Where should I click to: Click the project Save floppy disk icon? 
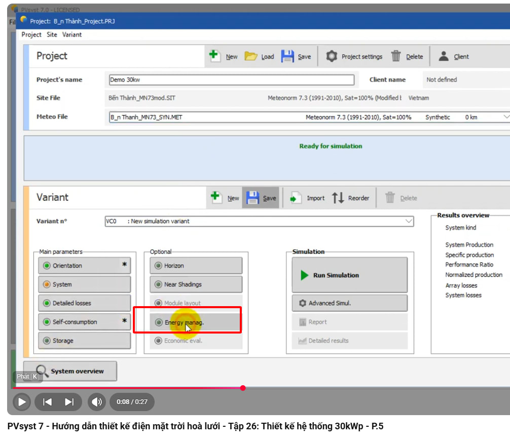point(287,56)
